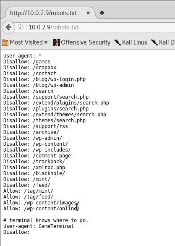The image size is (175, 246).
Task: Click the Most Visited folder icon
Action: (x=5, y=42)
